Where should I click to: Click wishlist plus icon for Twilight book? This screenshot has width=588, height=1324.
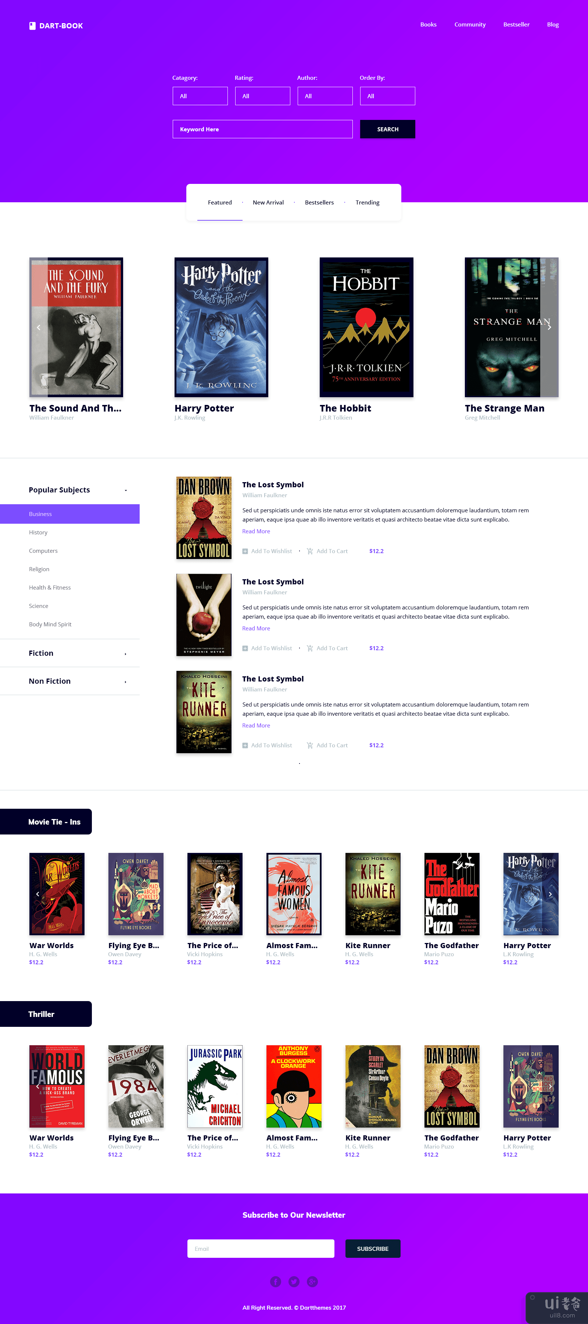pyautogui.click(x=245, y=648)
